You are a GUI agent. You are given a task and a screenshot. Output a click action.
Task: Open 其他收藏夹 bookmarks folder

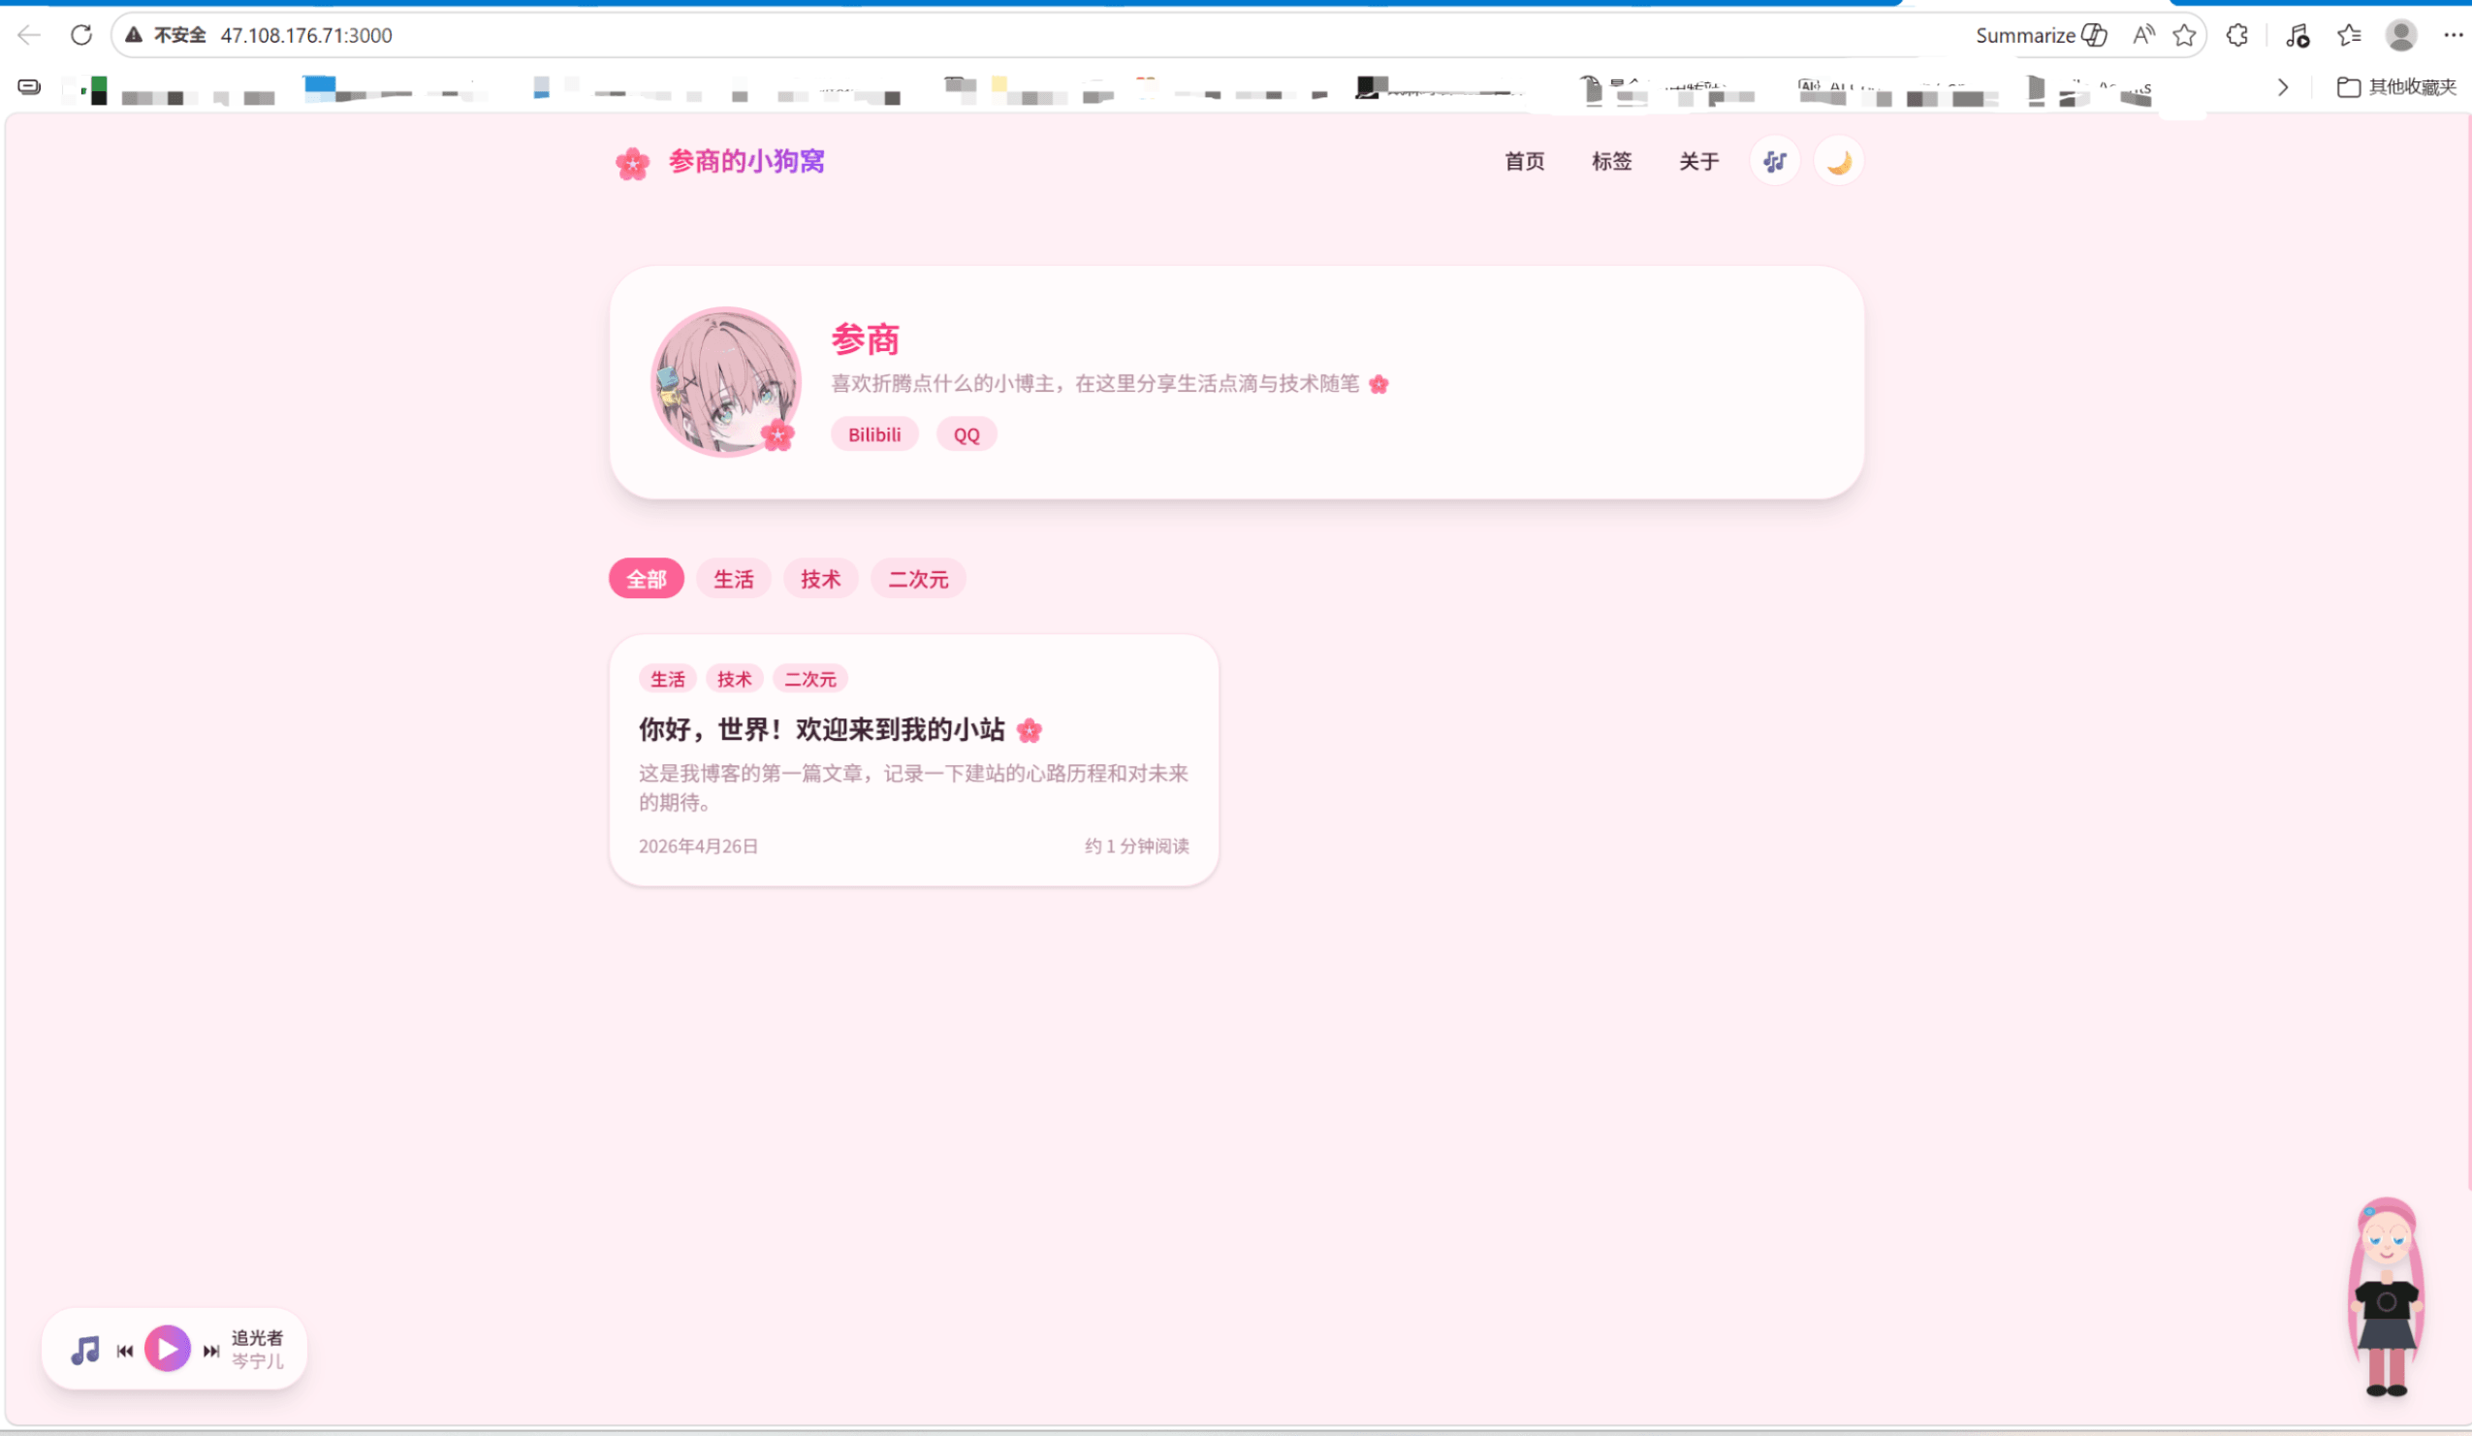(2396, 87)
